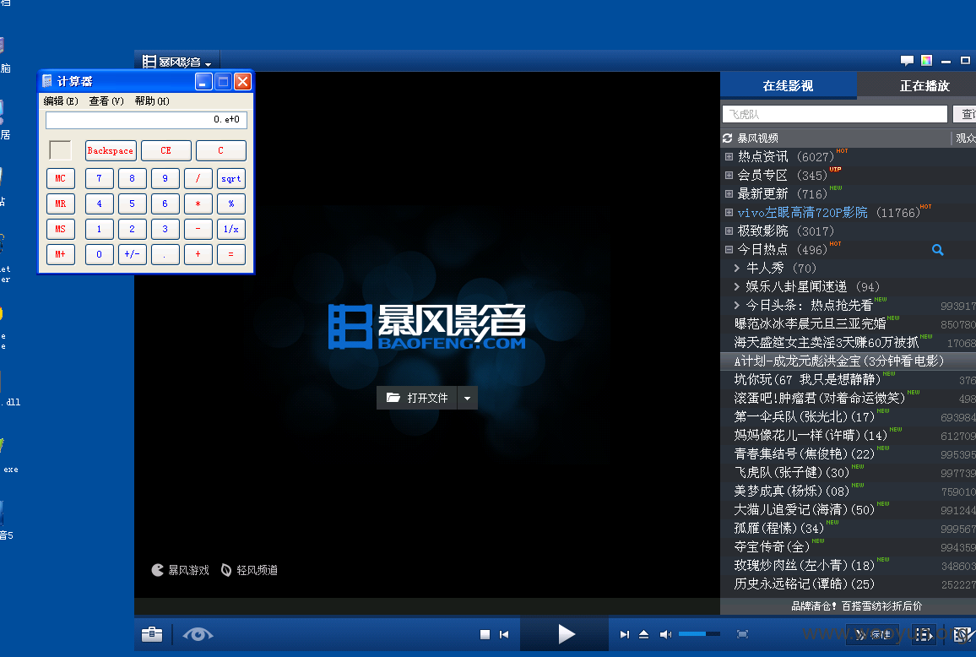Click the eject/open file icon
The width and height of the screenshot is (976, 657).
(643, 634)
